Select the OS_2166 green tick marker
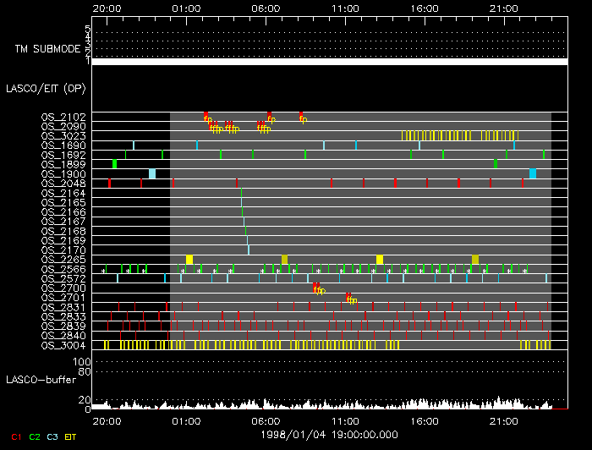The height and width of the screenshot is (450, 592). (x=243, y=211)
